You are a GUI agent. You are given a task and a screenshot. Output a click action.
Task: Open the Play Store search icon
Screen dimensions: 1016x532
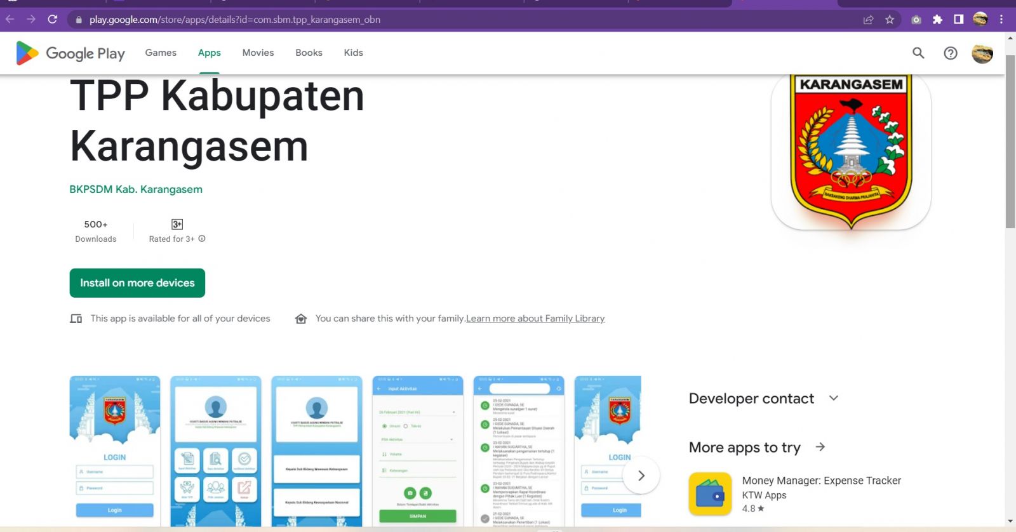pyautogui.click(x=918, y=53)
